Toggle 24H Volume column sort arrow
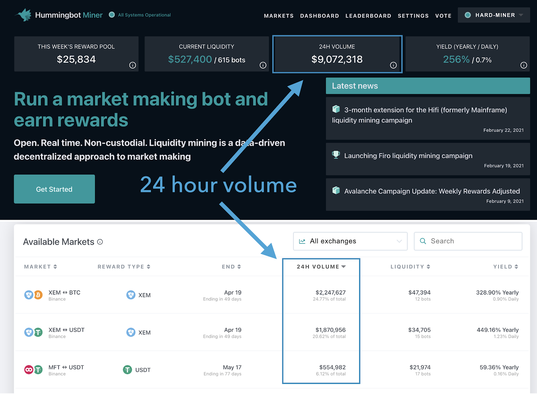Viewport: 537px width, 394px height. (344, 267)
